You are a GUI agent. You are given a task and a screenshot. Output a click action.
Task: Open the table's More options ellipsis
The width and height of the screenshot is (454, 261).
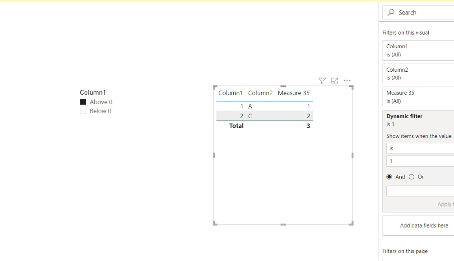(x=347, y=80)
